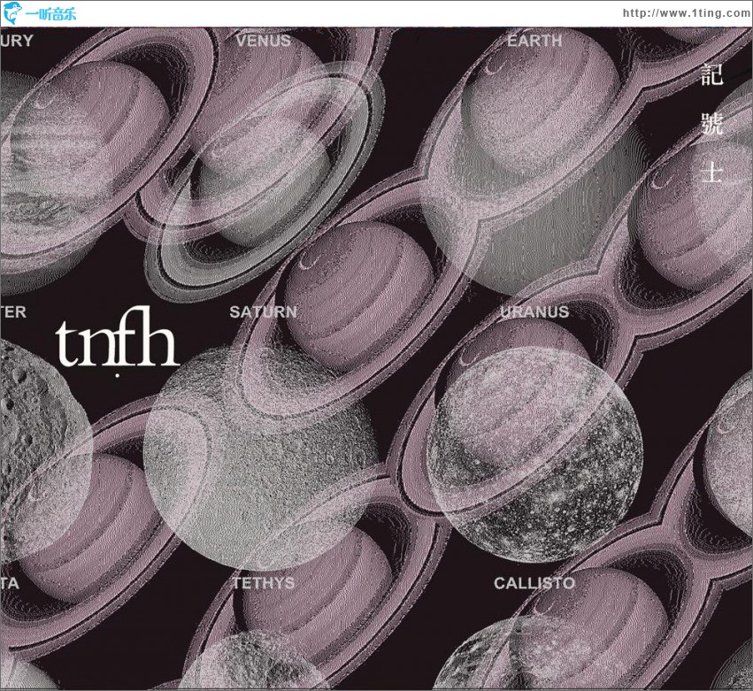Click the VENUS label
Viewport: 753px width, 691px height.
click(264, 41)
